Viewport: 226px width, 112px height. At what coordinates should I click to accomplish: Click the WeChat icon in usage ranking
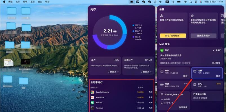point(92,103)
